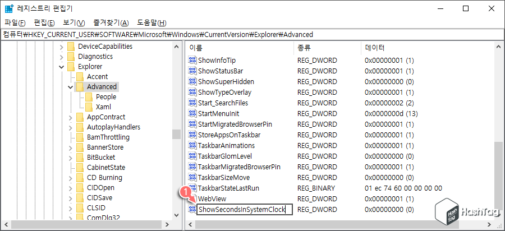This screenshot has width=505, height=231.
Task: Click the values pane vertical scrollbar thumb
Action: pos(498,175)
